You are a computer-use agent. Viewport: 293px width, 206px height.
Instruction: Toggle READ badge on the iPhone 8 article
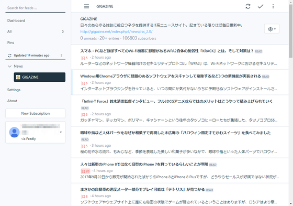tap(212, 165)
